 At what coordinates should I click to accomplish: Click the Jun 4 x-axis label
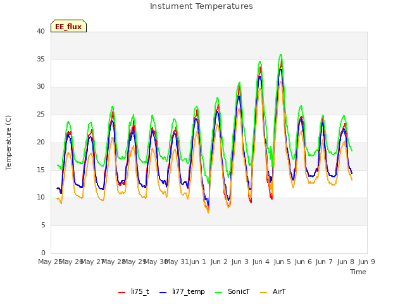click(x=261, y=262)
